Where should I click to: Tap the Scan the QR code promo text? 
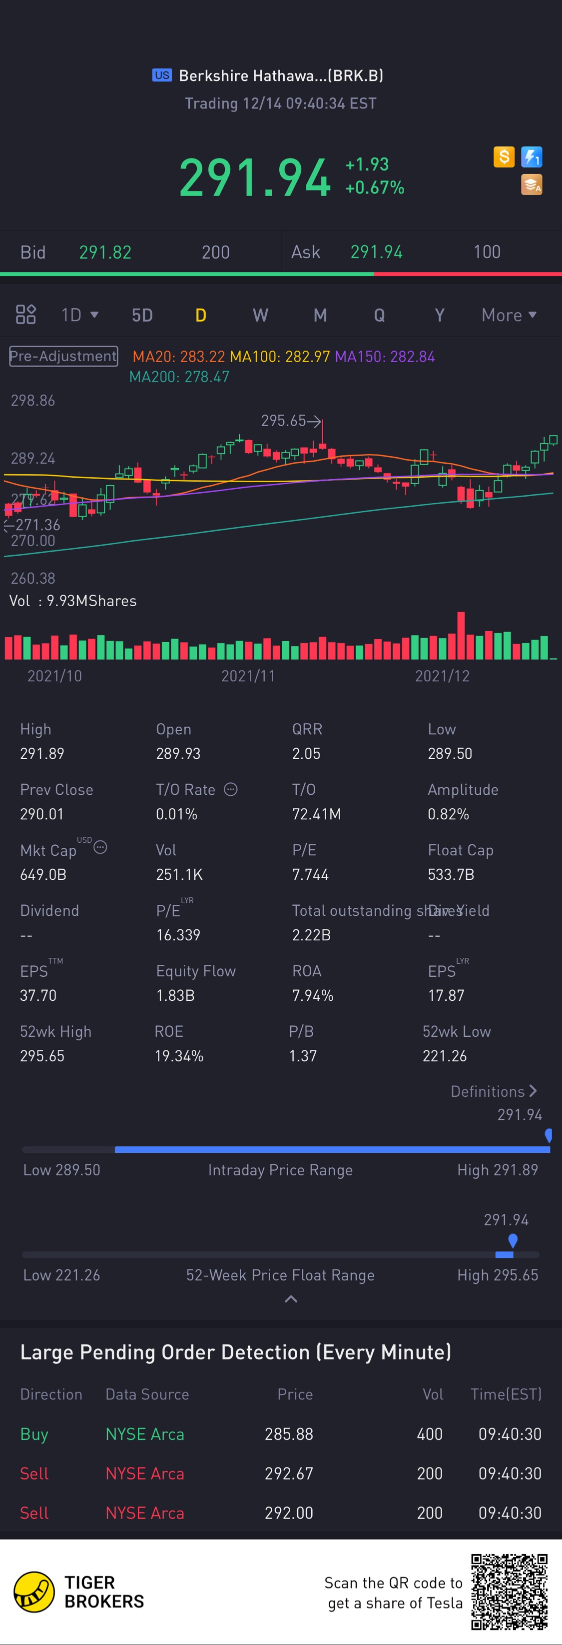(x=394, y=1592)
